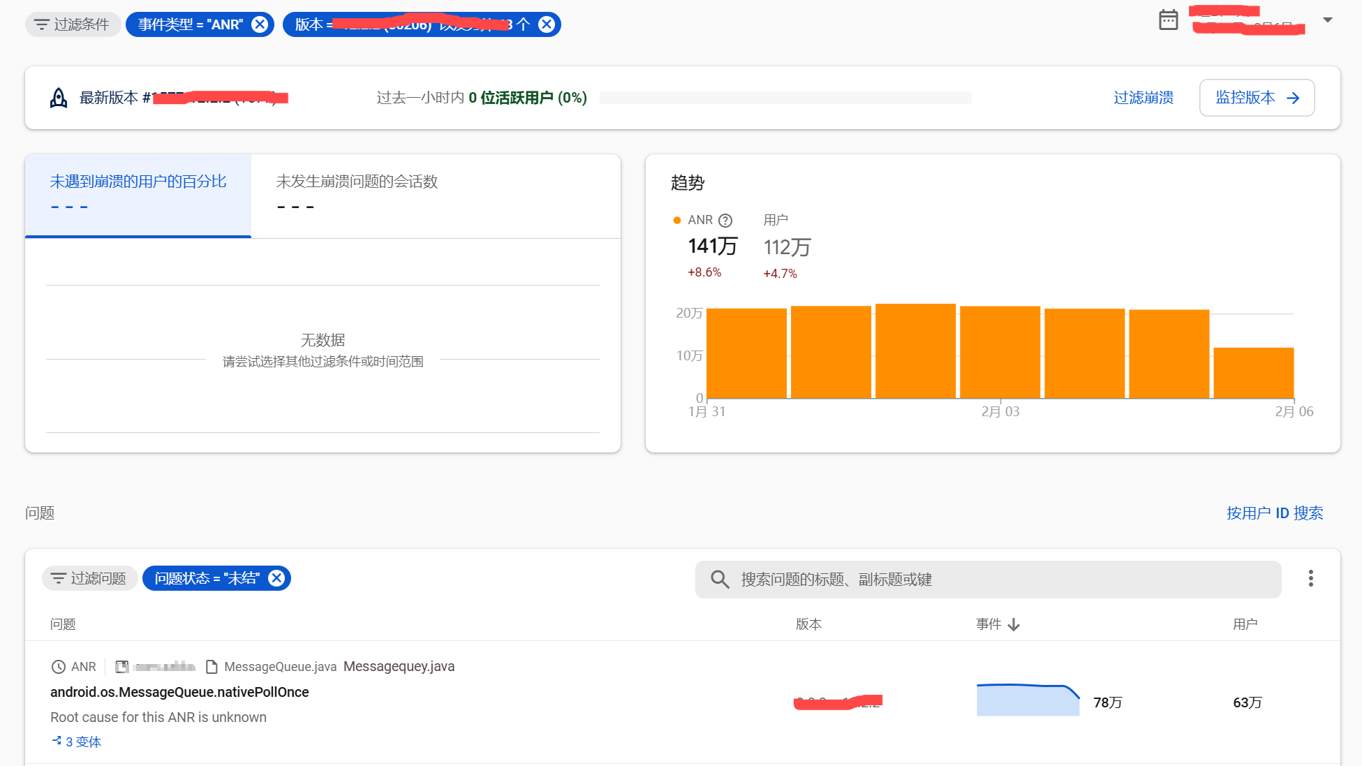Click the calendar date range icon
Viewport: 1362px width, 766px height.
pos(1168,20)
